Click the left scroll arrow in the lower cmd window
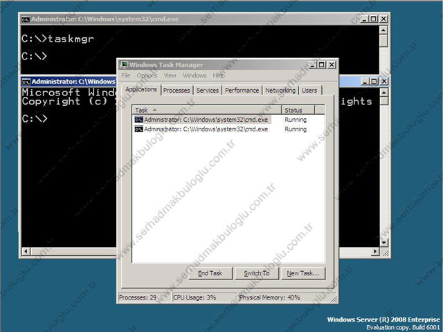The image size is (443, 332). [x=26, y=251]
